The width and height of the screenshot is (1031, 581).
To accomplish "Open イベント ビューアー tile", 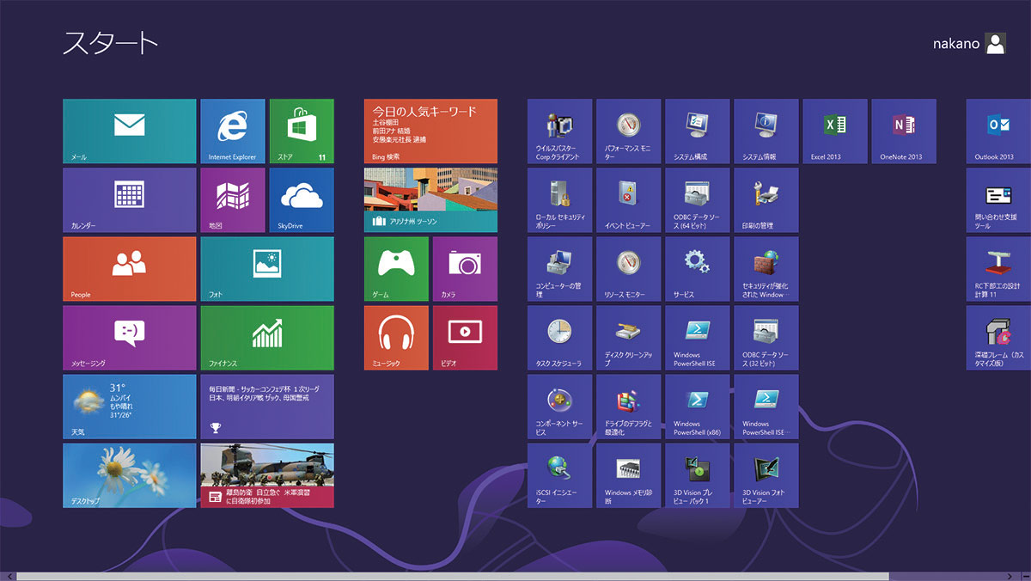I will (629, 199).
